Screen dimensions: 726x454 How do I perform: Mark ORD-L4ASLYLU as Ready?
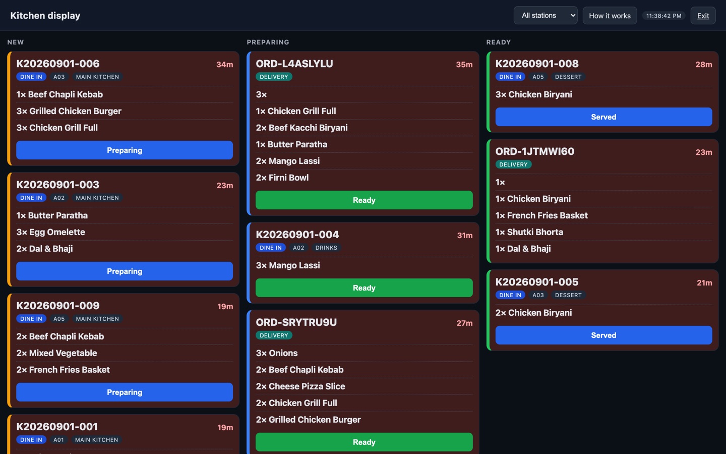point(364,200)
